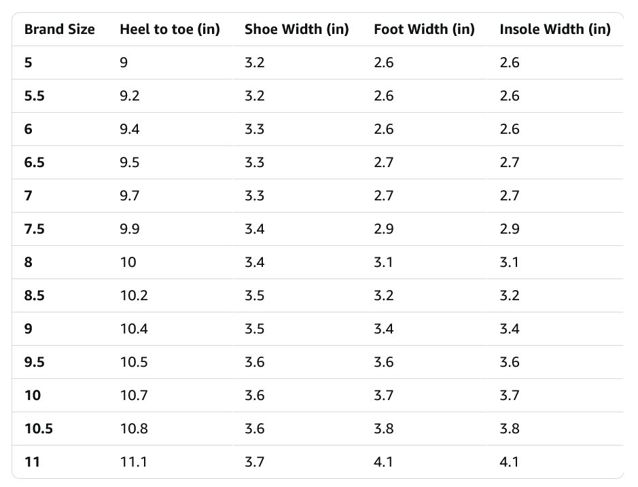
Task: Click shoe width value 3.7
Action: click(x=254, y=462)
